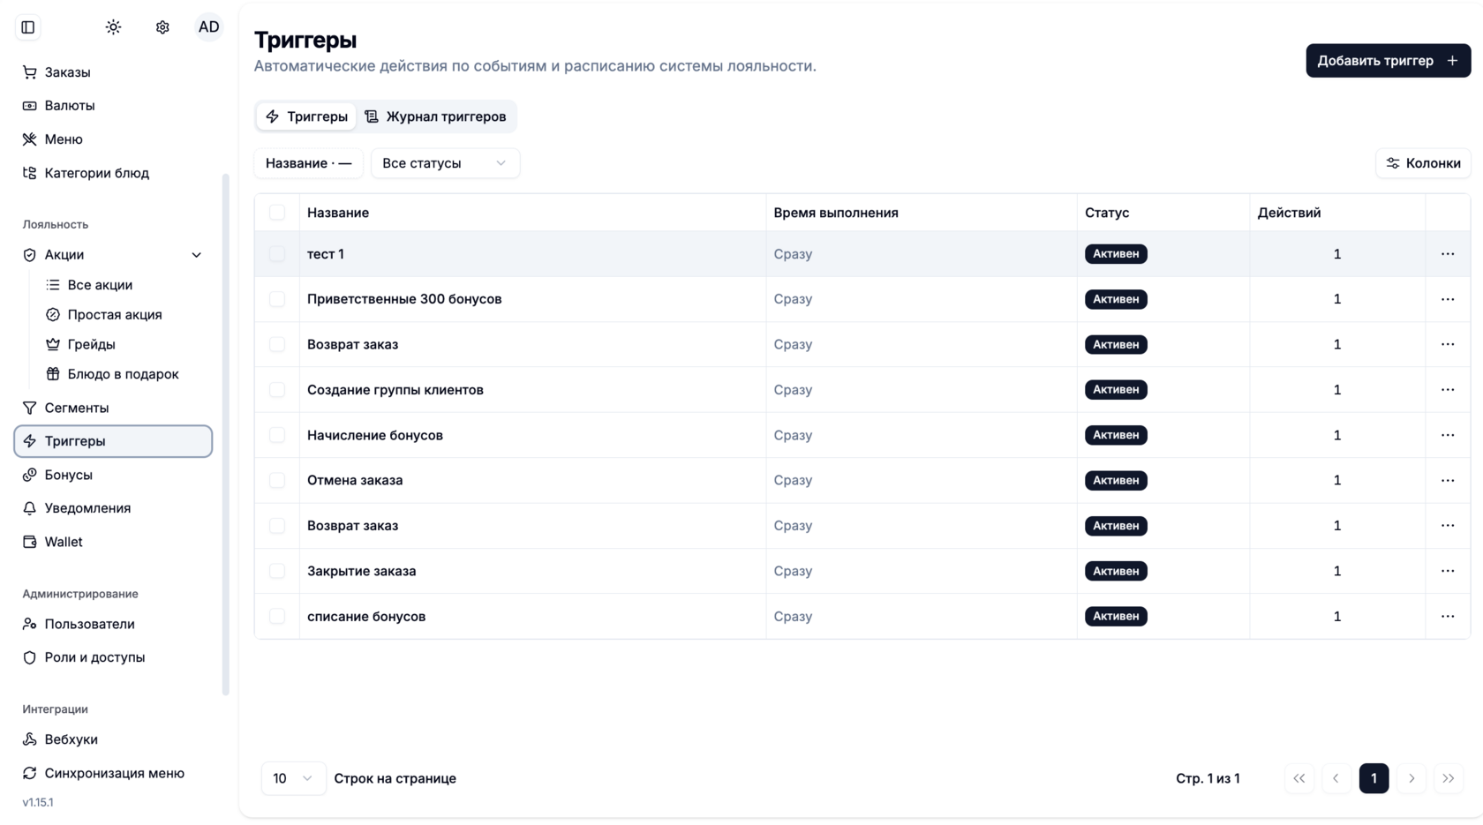1483x825 pixels.
Task: Open rows per page dropdown
Action: point(293,778)
